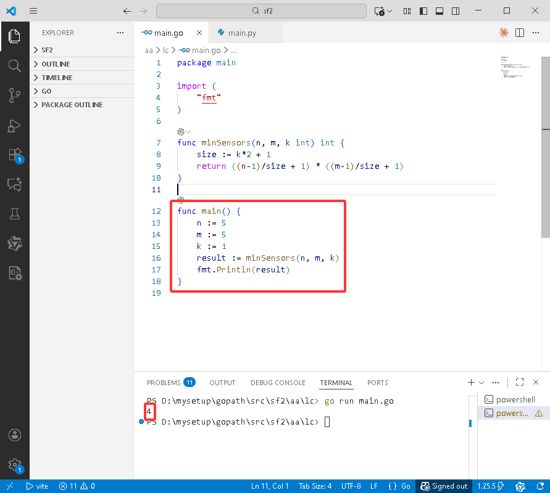Open the OUTPUT panel tab
This screenshot has height=493, width=550.
pos(222,383)
